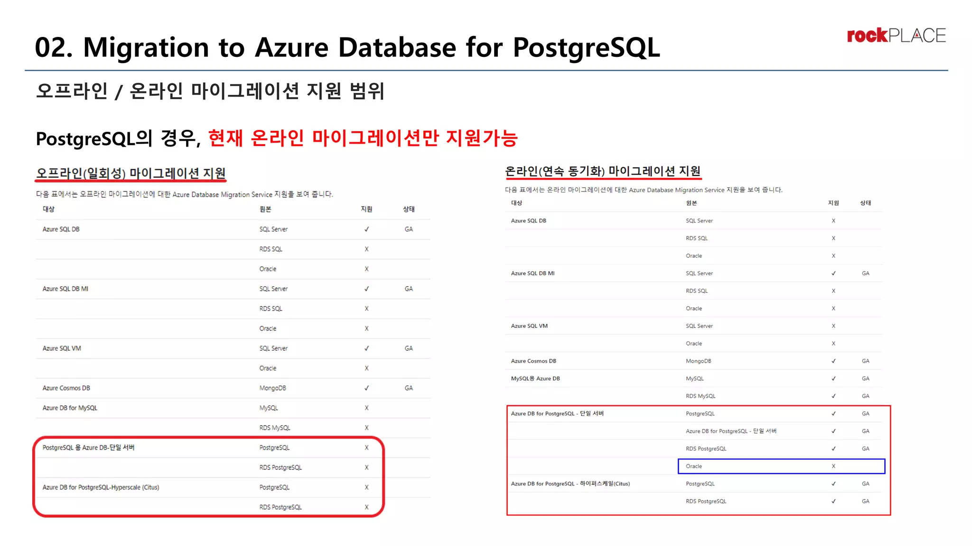Click 'Azure SQL VM' in the online table
Image resolution: width=972 pixels, height=546 pixels.
[529, 326]
